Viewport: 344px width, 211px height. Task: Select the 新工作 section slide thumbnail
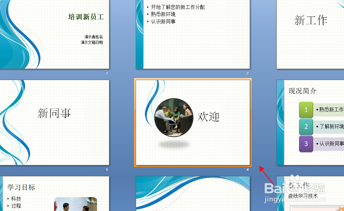[310, 34]
